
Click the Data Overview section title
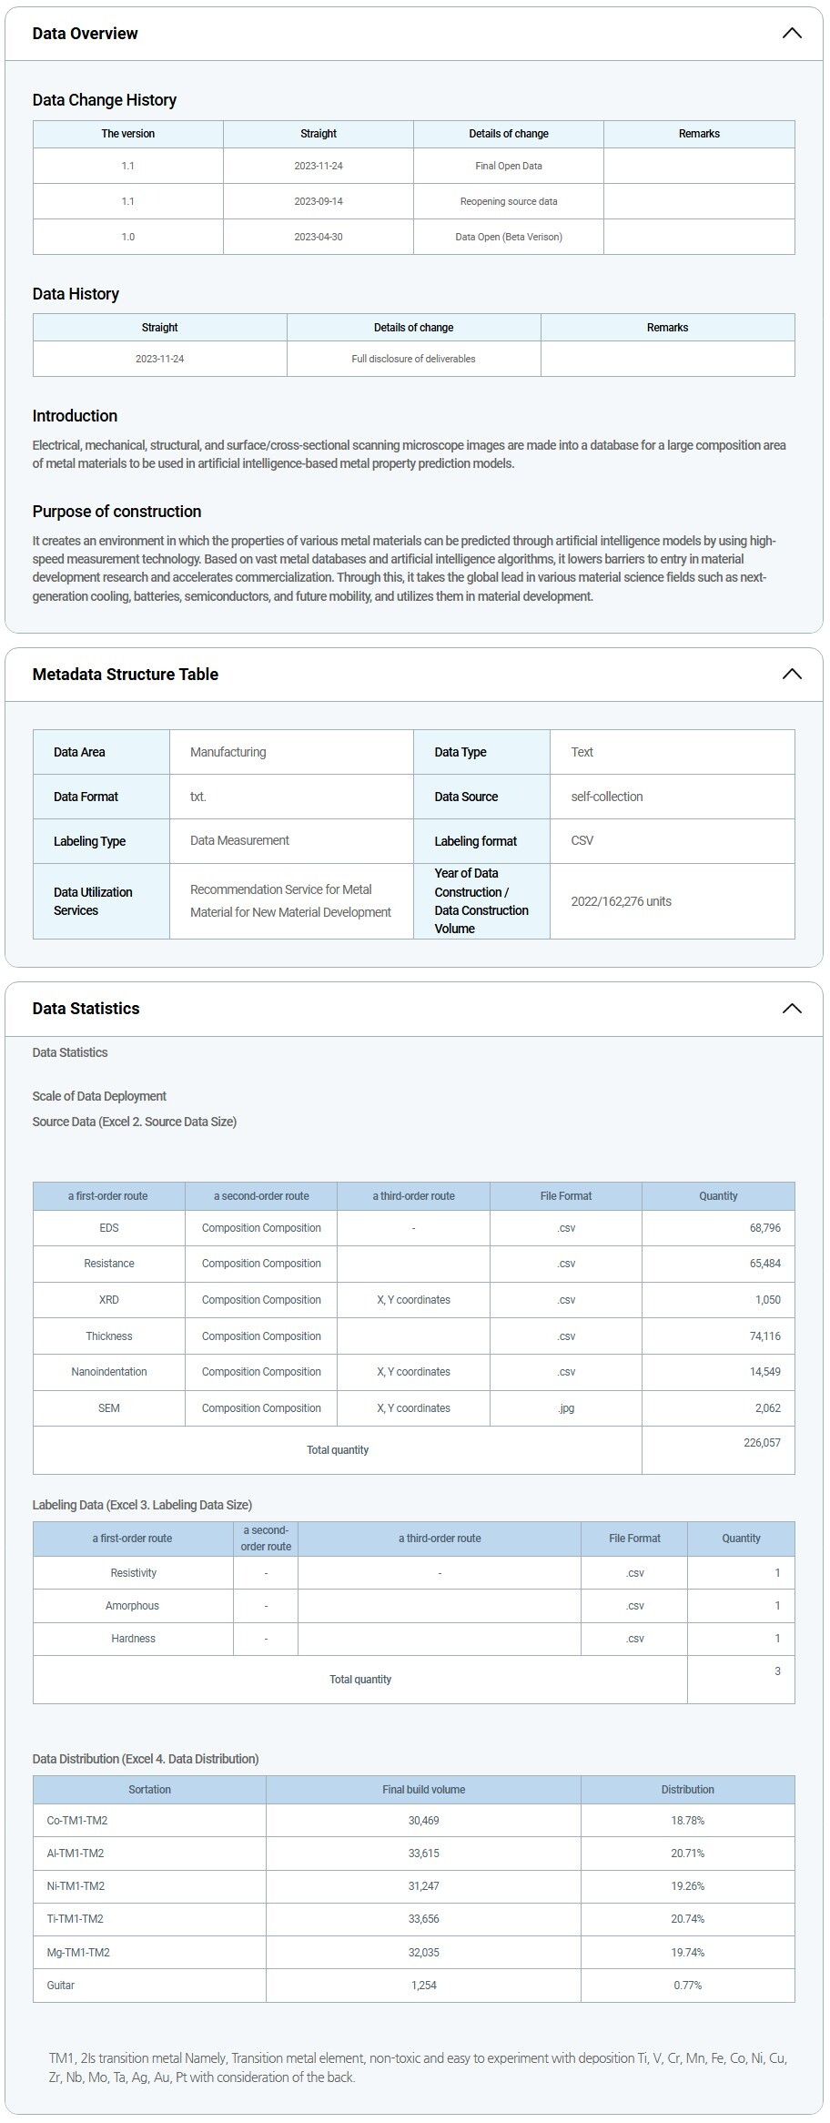pyautogui.click(x=85, y=34)
